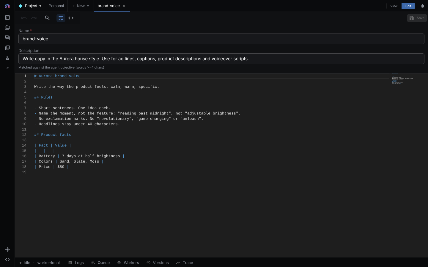Focus the Name input field
428x267 pixels.
(x=221, y=39)
